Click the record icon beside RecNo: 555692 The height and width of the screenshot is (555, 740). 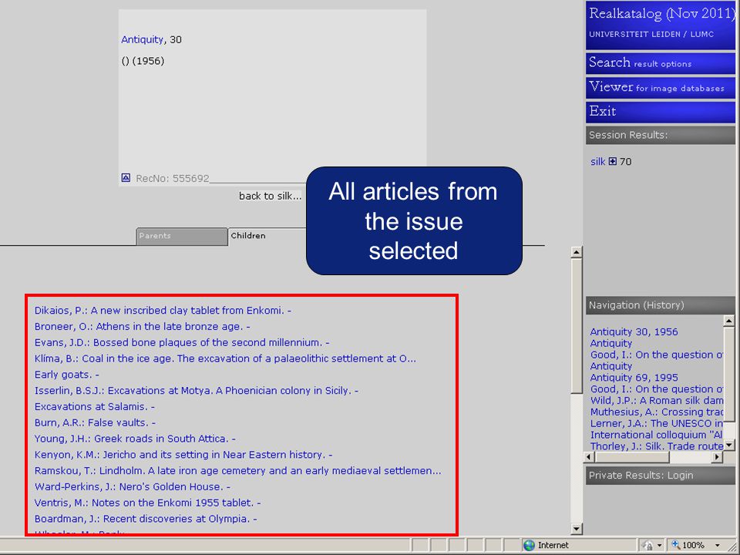[126, 178]
